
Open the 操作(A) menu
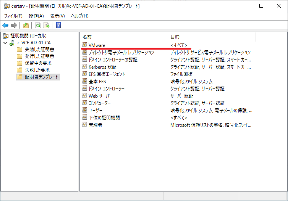click(x=36, y=16)
